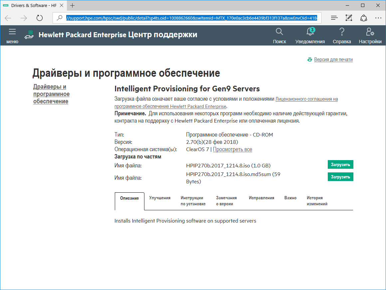Open Драйверы и программное обеспечение sidebar link

coord(51,94)
